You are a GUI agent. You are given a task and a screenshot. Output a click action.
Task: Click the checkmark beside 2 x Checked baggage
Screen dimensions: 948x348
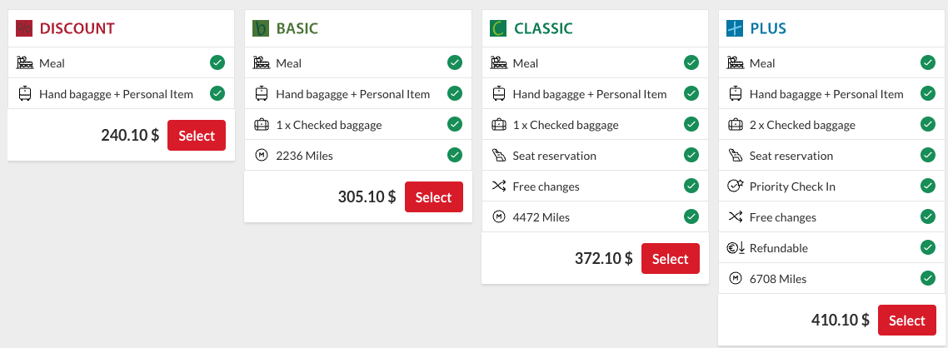coord(927,124)
